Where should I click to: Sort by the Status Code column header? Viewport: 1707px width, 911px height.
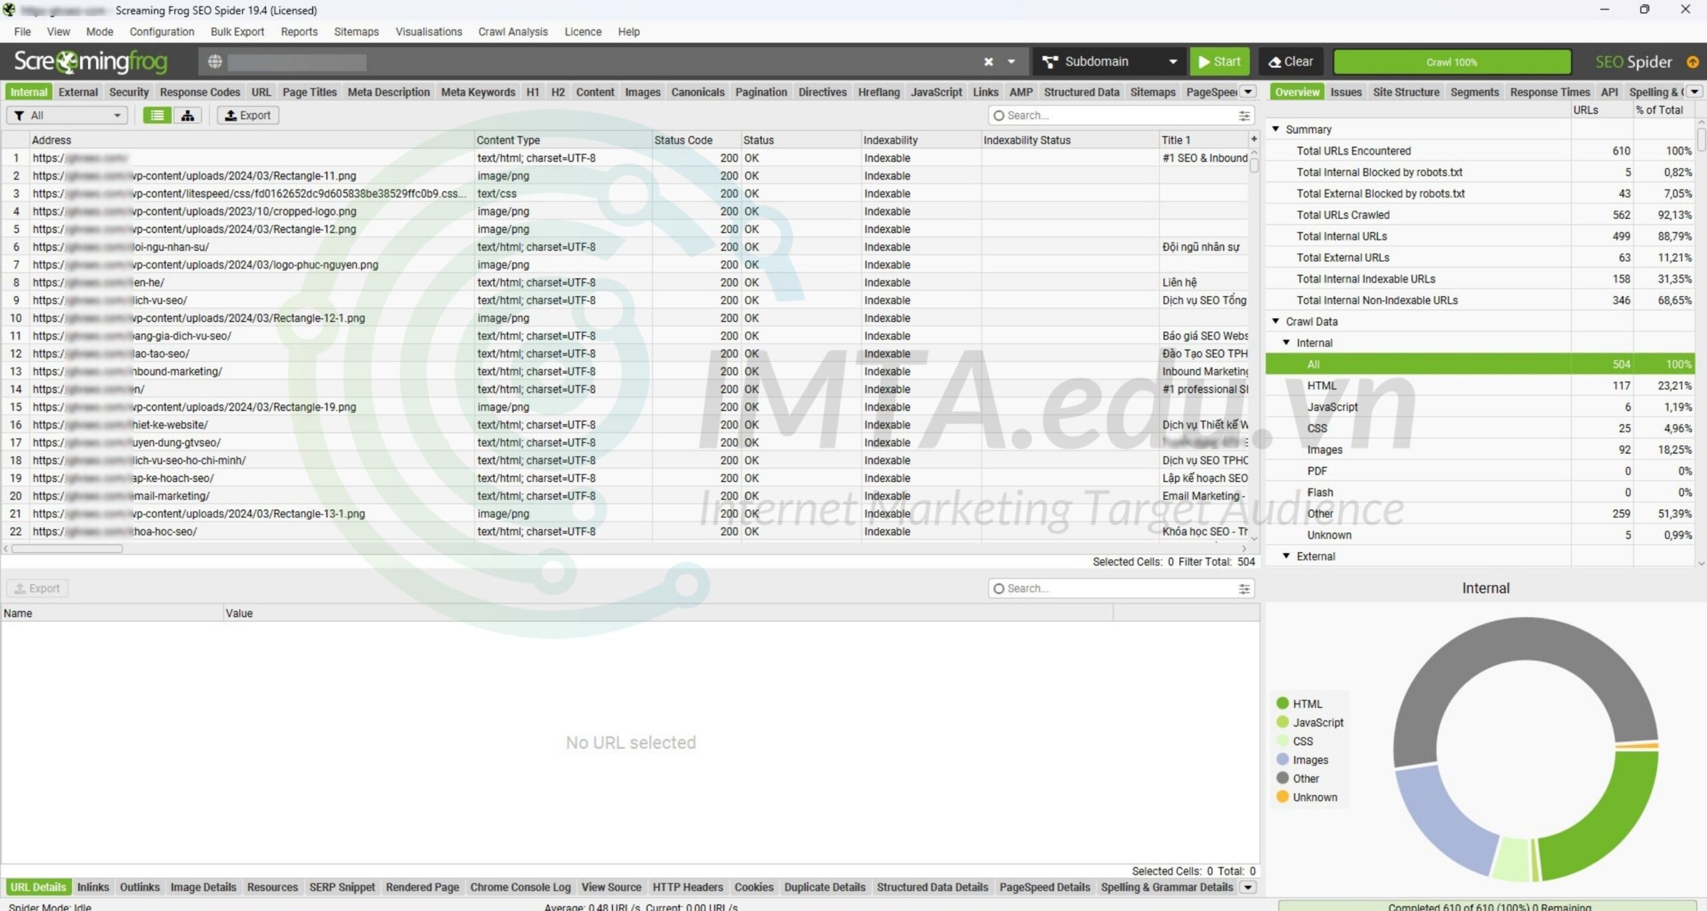pyautogui.click(x=696, y=139)
